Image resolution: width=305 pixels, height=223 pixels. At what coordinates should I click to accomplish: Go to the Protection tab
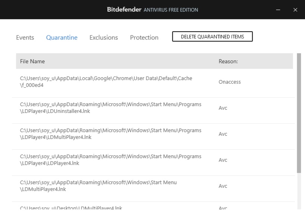144,38
